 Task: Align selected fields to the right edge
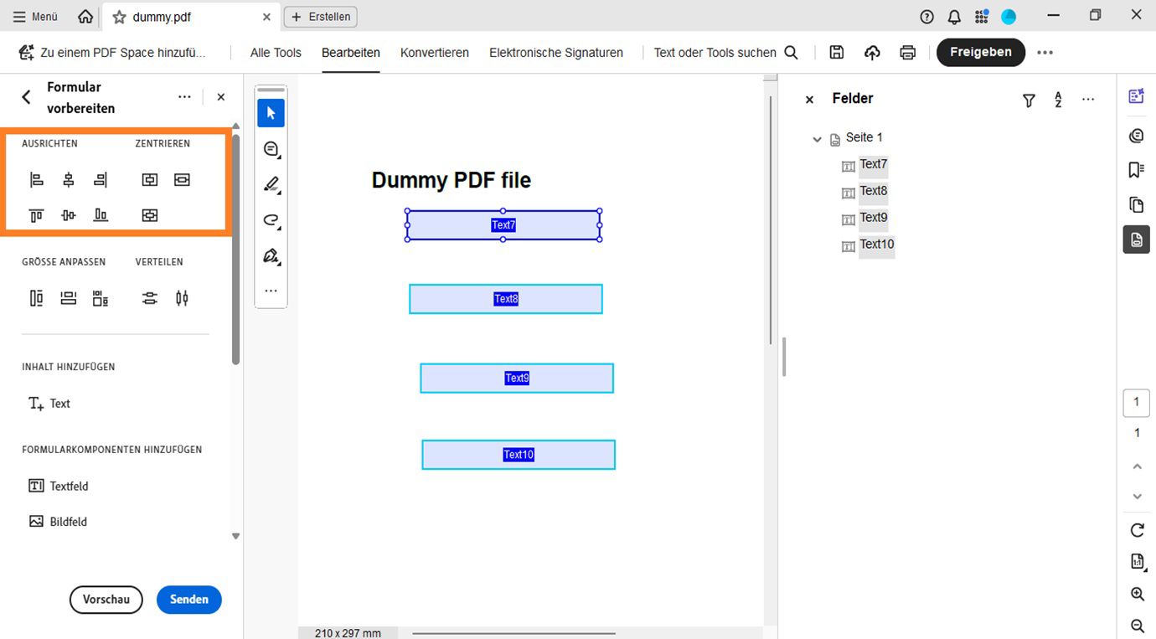101,179
